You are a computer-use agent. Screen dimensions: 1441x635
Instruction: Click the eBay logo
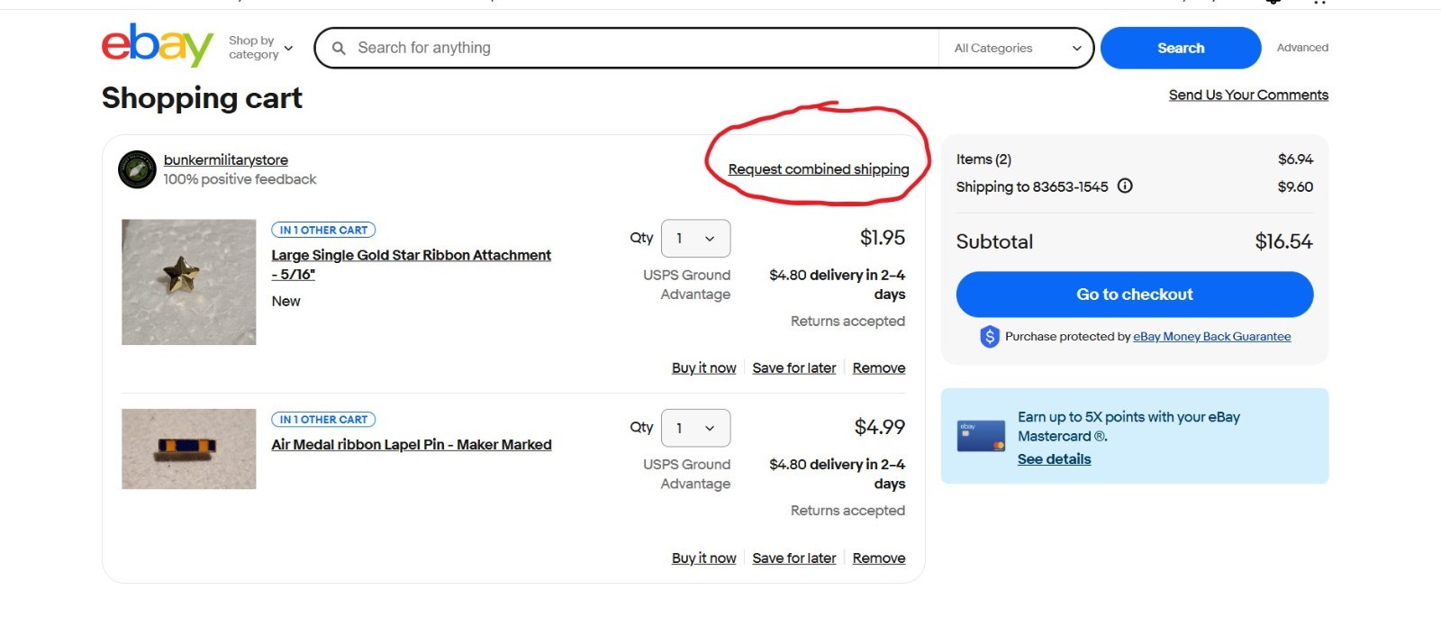coord(157,45)
